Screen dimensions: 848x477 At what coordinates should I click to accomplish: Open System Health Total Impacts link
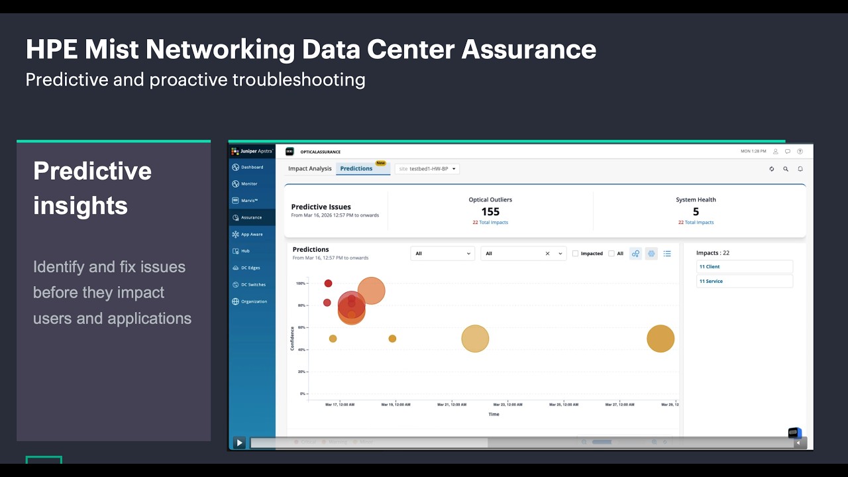click(696, 223)
